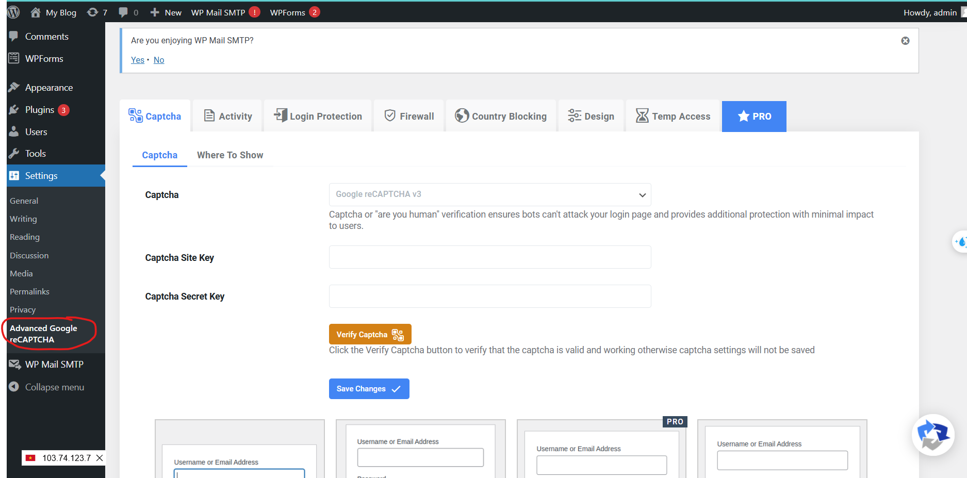Click the Users person icon

[14, 131]
